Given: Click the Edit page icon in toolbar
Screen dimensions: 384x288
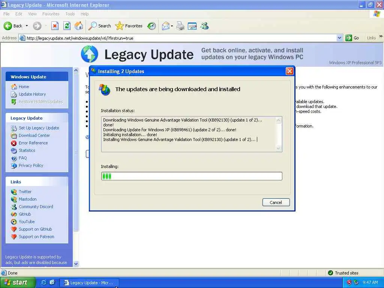Looking at the screenshot, I should tap(192, 26).
